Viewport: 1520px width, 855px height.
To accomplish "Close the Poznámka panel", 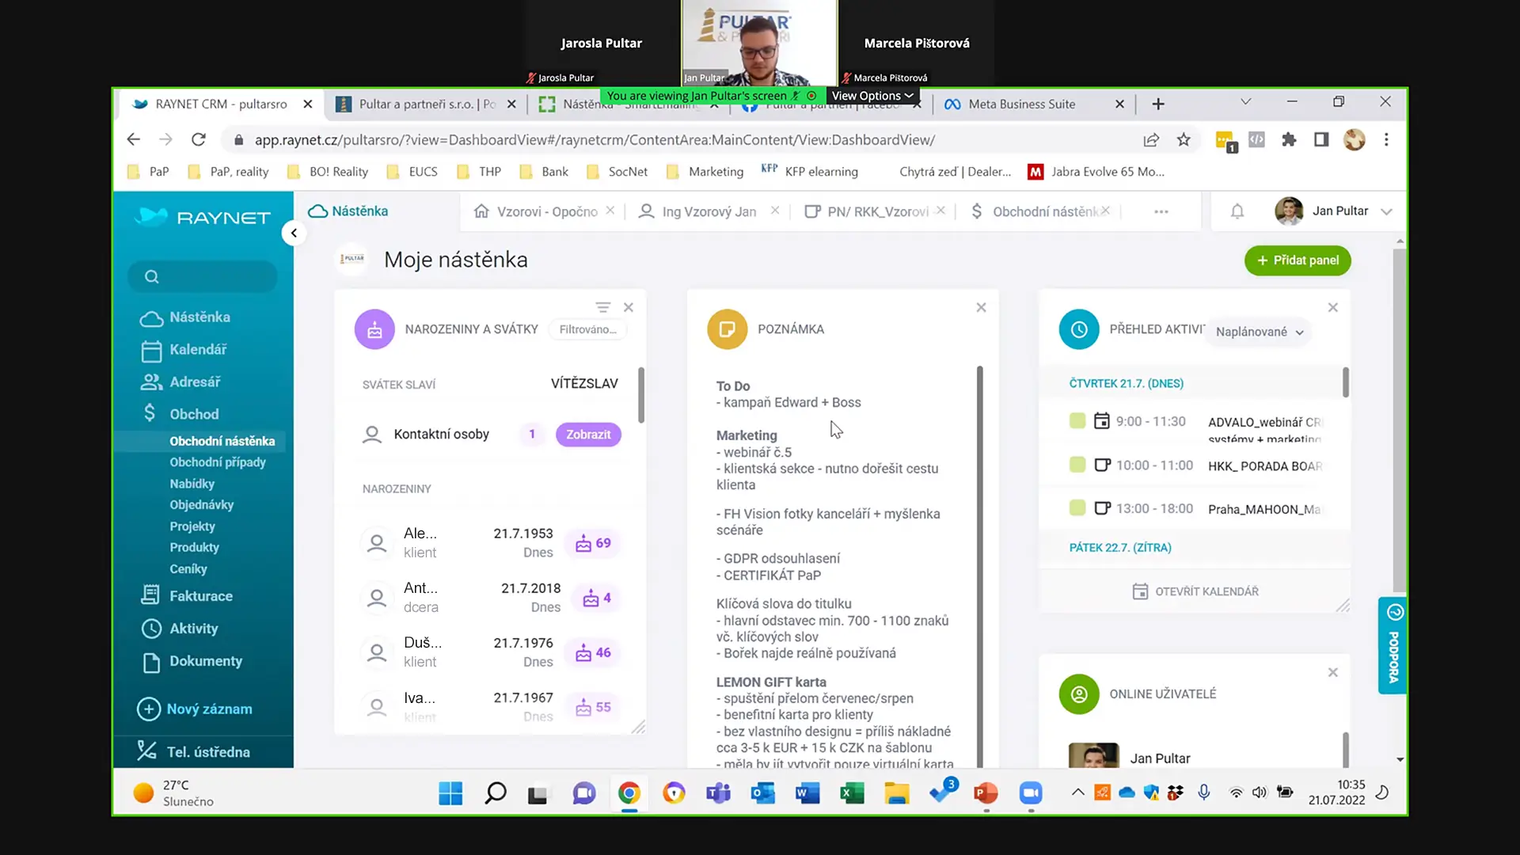I will pyautogui.click(x=981, y=307).
